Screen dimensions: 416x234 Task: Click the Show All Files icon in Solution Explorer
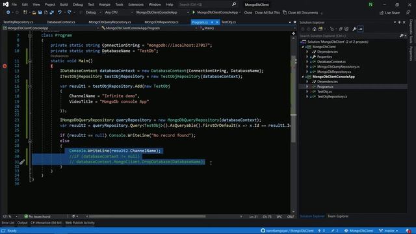click(346, 29)
